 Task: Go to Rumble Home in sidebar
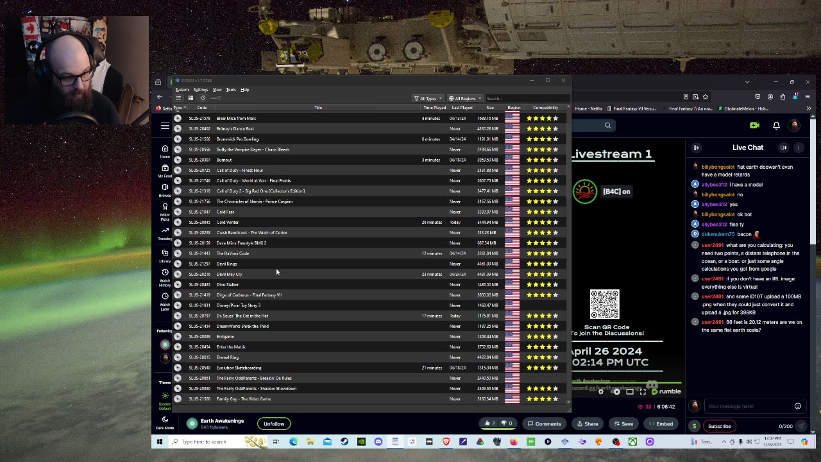[165, 151]
